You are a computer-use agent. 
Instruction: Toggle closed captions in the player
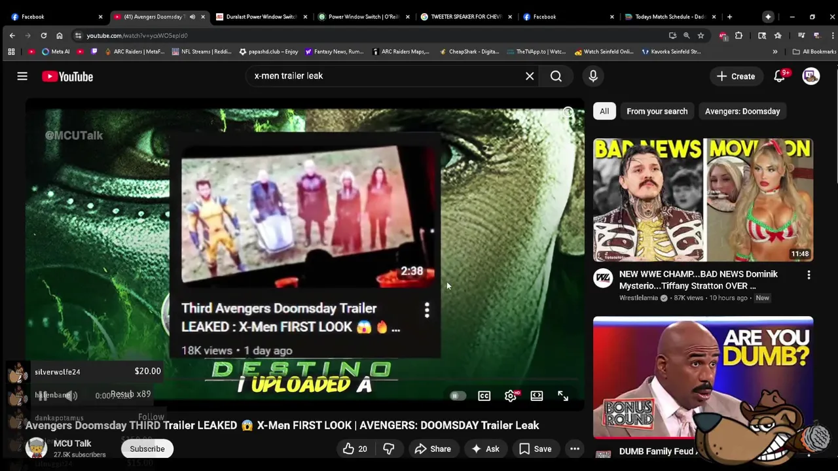point(484,396)
